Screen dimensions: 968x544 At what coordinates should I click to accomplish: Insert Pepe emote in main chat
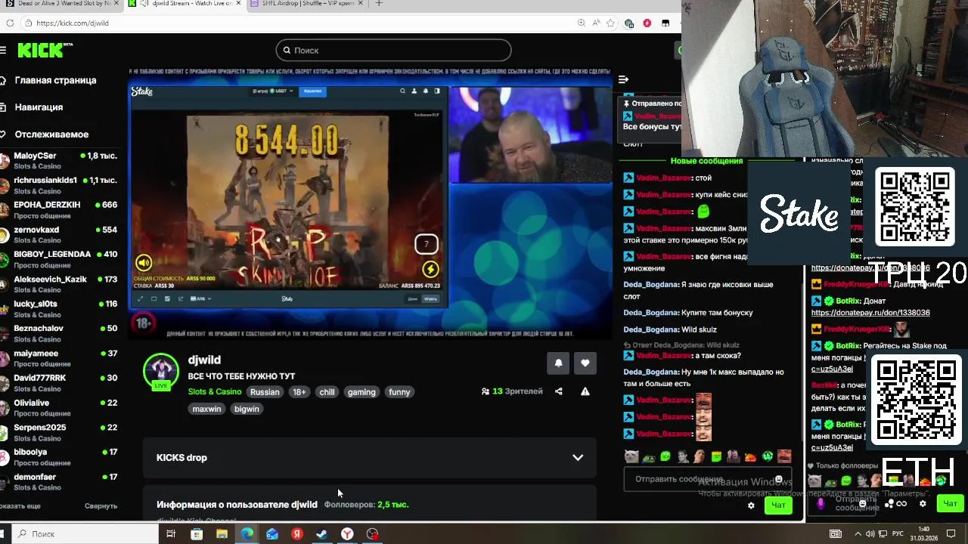click(x=648, y=456)
